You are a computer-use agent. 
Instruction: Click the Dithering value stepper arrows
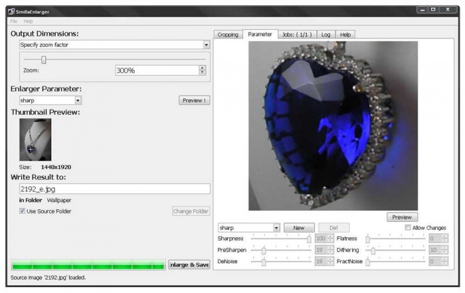pyautogui.click(x=444, y=250)
